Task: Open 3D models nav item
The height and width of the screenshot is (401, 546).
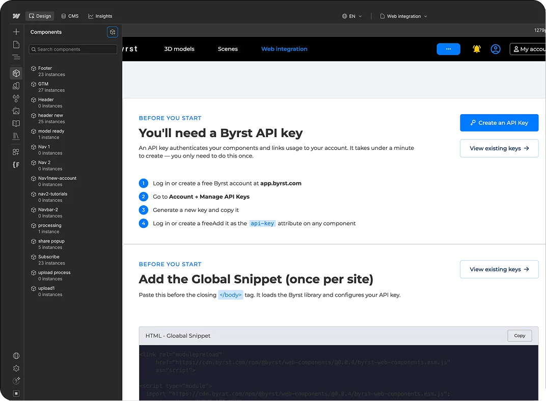Action: point(179,49)
